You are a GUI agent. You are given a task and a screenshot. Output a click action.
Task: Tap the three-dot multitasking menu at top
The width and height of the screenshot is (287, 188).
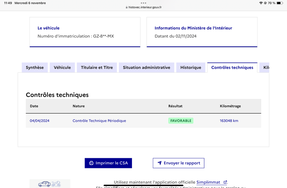click(143, 3)
